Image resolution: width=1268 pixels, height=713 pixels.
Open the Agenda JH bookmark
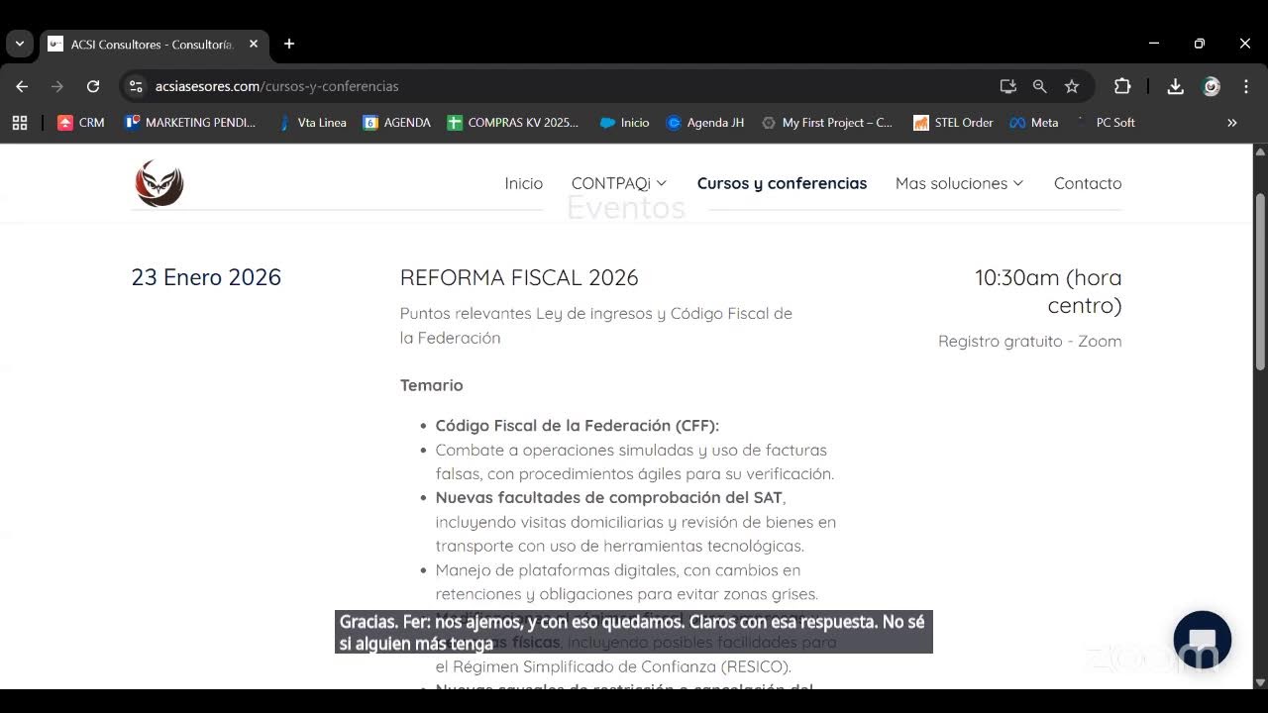point(705,123)
